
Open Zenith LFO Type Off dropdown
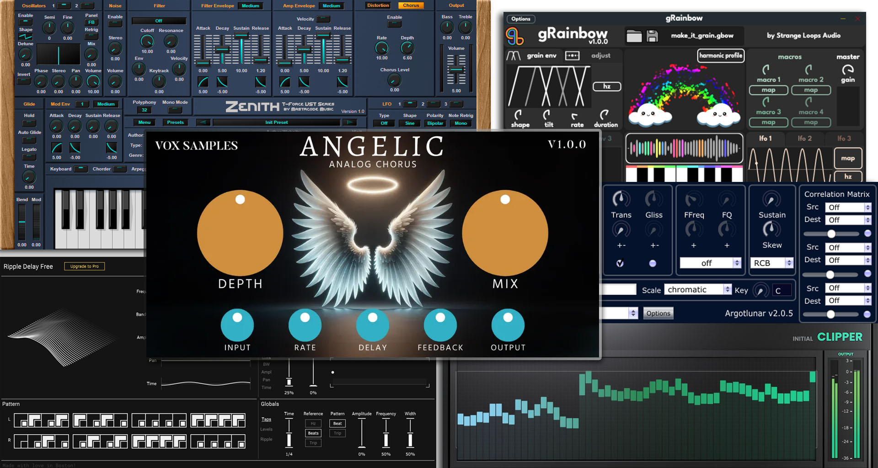(384, 123)
